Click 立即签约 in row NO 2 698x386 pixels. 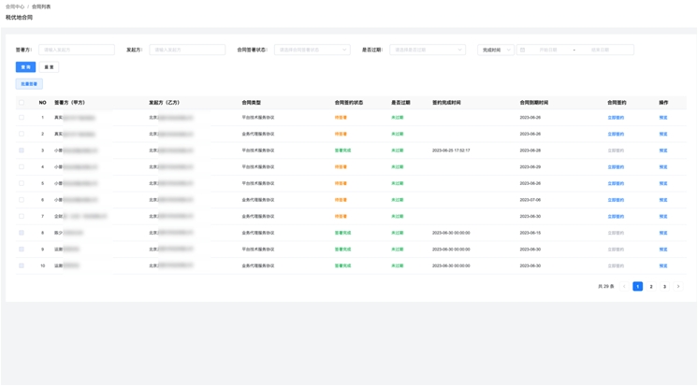coord(616,135)
